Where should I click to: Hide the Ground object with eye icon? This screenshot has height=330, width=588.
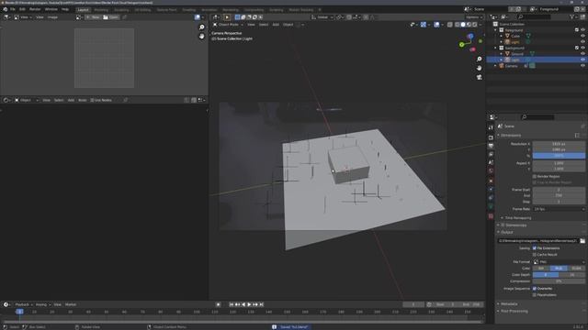(x=582, y=54)
